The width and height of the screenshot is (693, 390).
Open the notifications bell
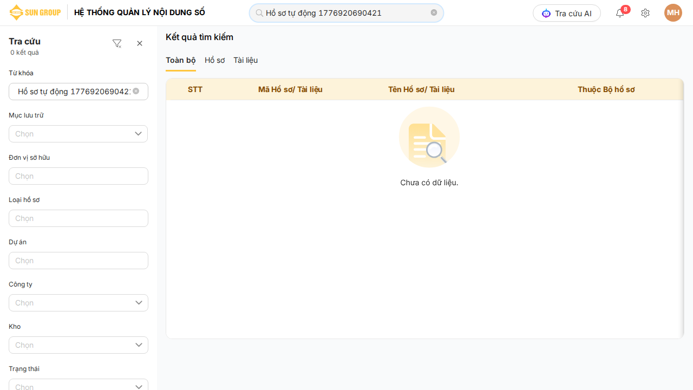620,13
